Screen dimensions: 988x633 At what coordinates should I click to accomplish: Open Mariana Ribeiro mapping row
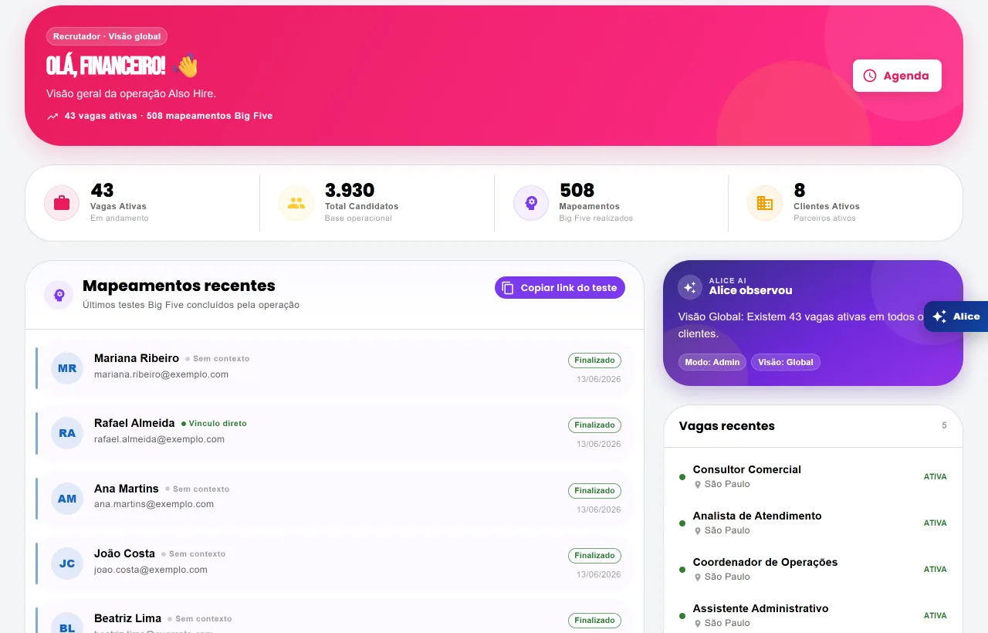point(333,368)
